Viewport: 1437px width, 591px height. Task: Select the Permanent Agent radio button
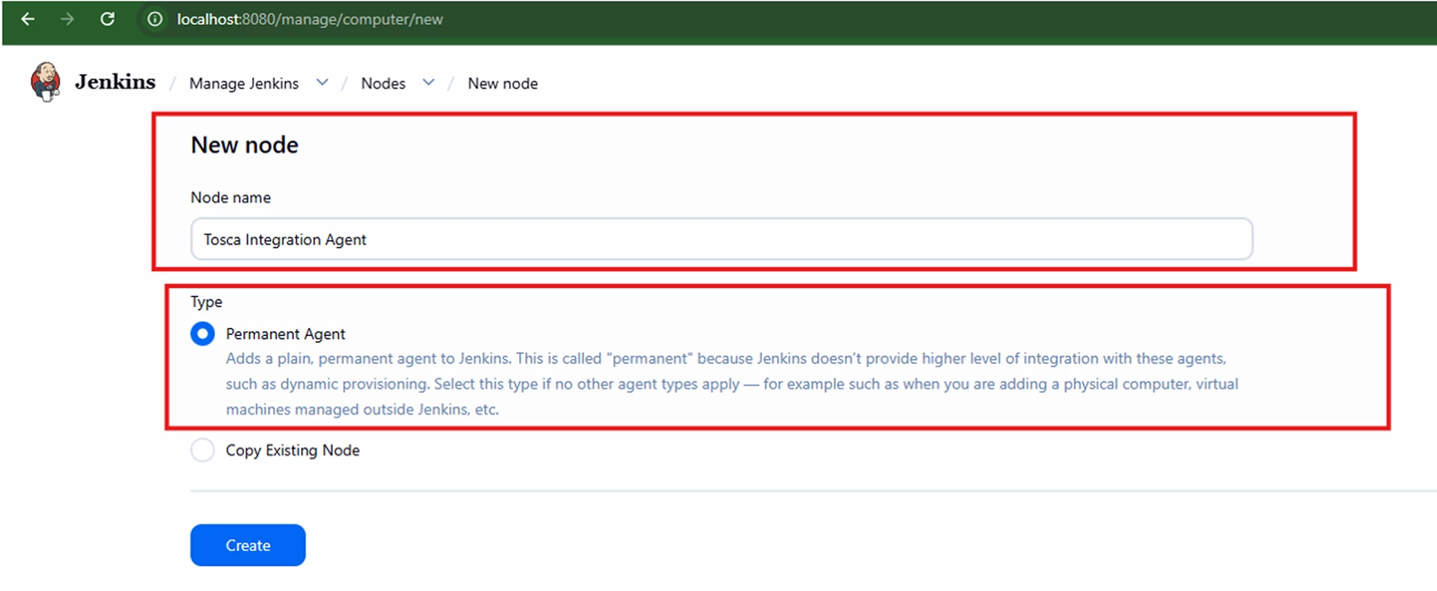coord(202,334)
